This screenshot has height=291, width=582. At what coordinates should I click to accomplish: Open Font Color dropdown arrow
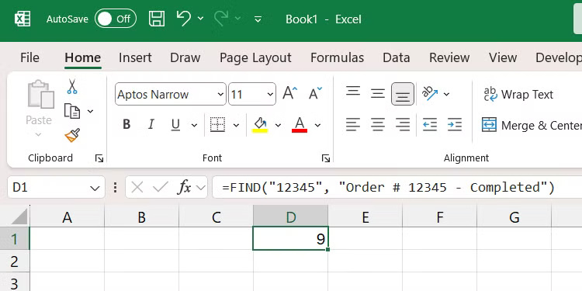pyautogui.click(x=317, y=125)
